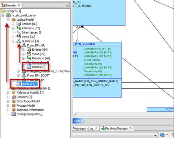Expand the Relations [46] node
The height and width of the screenshot is (142, 178).
coord(23,58)
